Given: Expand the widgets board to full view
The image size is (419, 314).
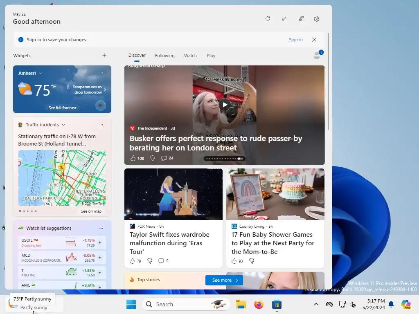Looking at the screenshot, I should [x=284, y=19].
